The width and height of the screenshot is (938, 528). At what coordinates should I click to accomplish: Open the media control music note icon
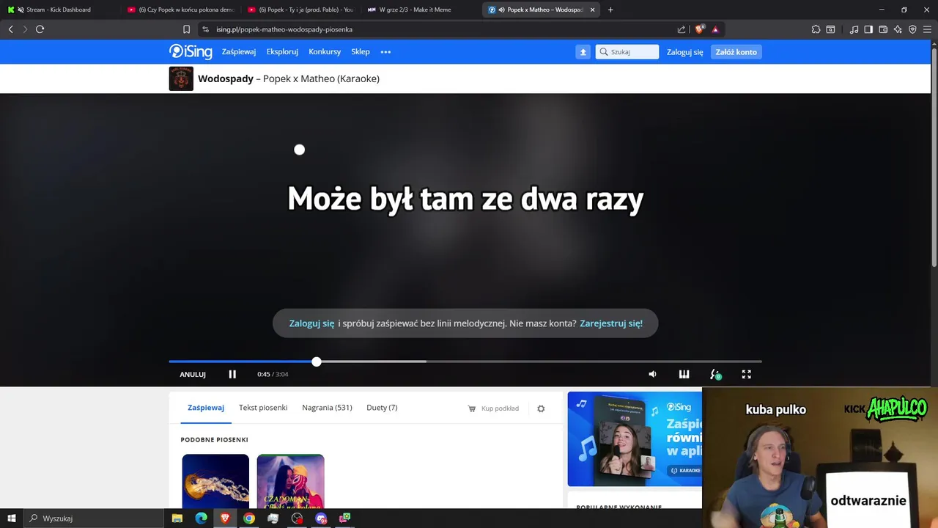coord(854,29)
